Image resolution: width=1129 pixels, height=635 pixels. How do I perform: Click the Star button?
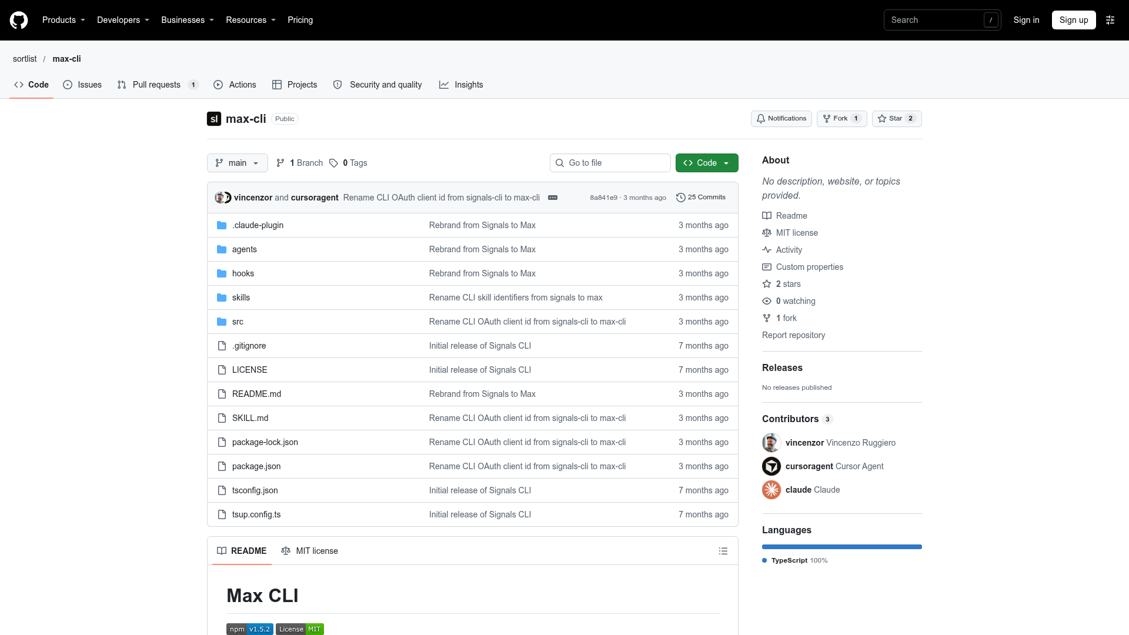897,119
